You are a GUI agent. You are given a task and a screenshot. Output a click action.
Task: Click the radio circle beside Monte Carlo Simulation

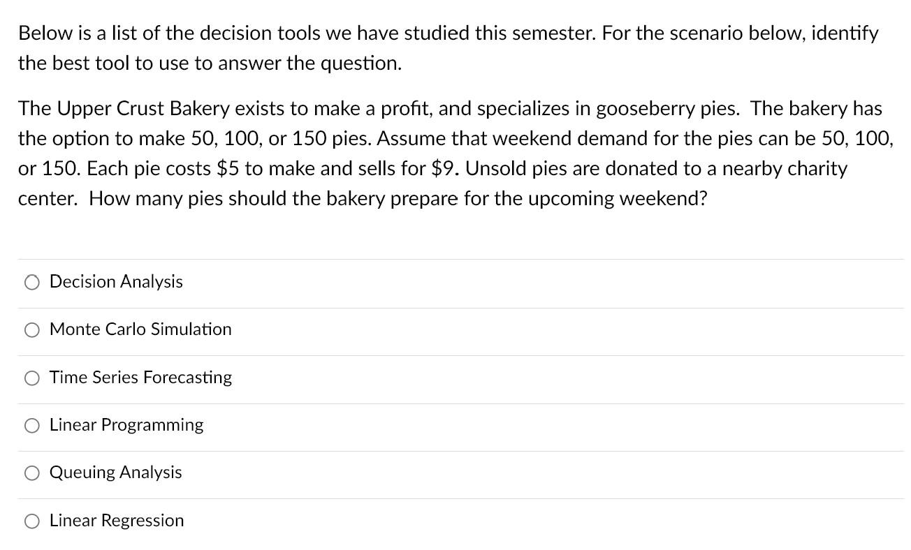31,329
